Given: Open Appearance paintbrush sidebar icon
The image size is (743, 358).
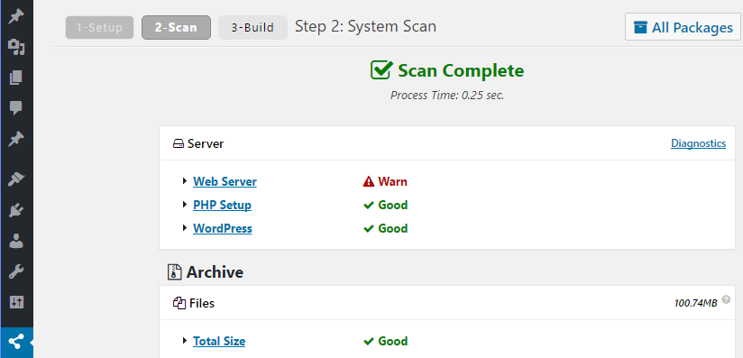Looking at the screenshot, I should (x=16, y=179).
